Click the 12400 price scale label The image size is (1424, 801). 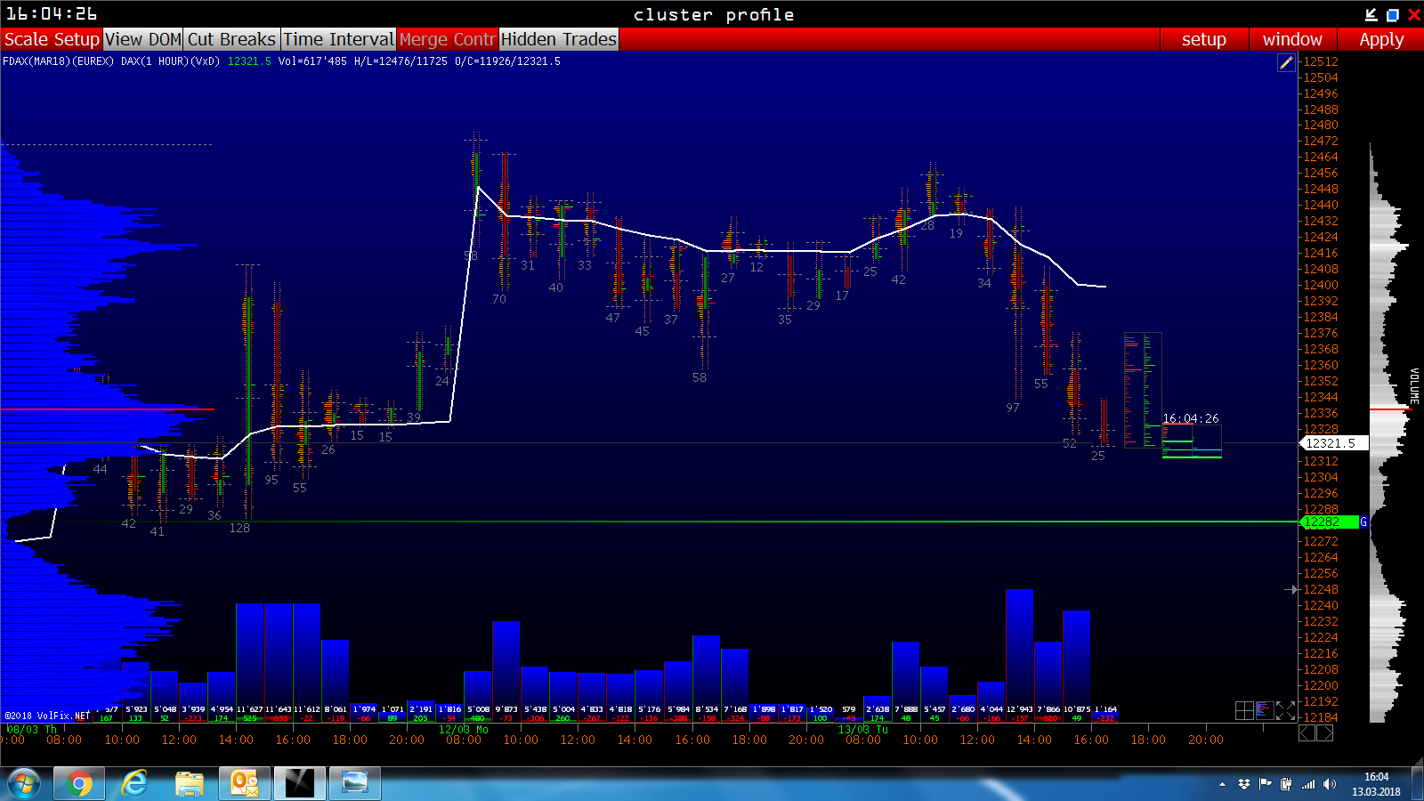click(x=1321, y=285)
